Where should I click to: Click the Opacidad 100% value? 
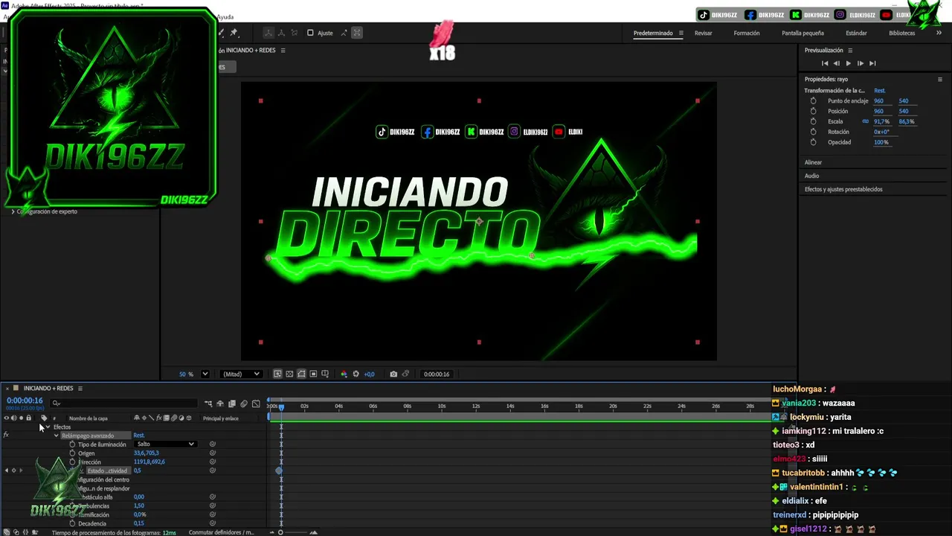point(881,142)
